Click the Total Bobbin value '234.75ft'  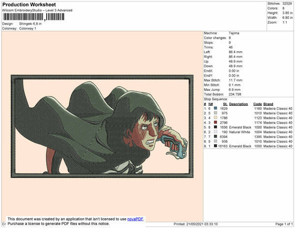(235, 94)
